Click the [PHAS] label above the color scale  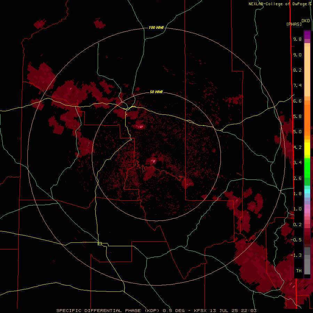[x=294, y=24]
